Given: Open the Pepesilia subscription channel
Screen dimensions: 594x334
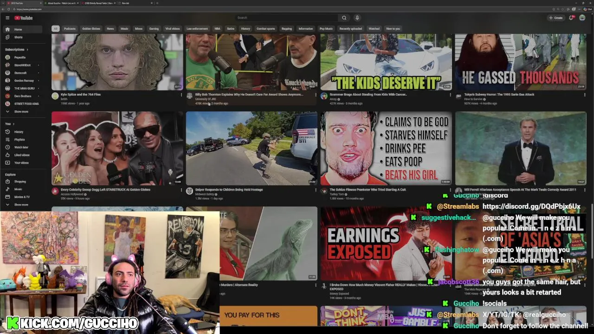Looking at the screenshot, I should pyautogui.click(x=23, y=58).
